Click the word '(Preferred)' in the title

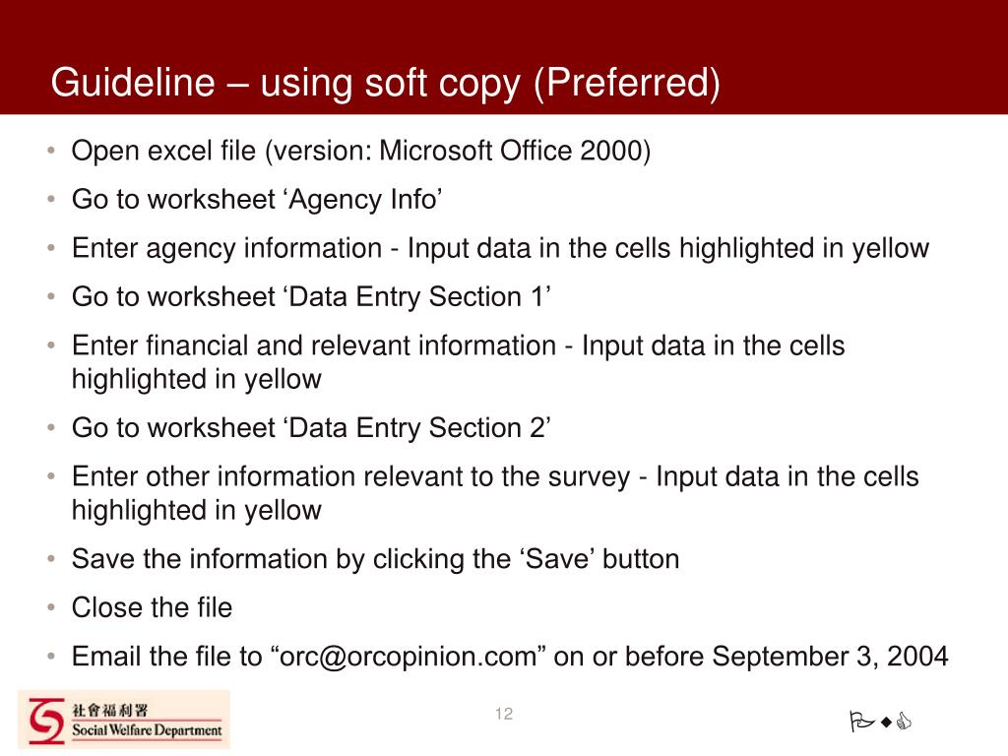pos(627,84)
